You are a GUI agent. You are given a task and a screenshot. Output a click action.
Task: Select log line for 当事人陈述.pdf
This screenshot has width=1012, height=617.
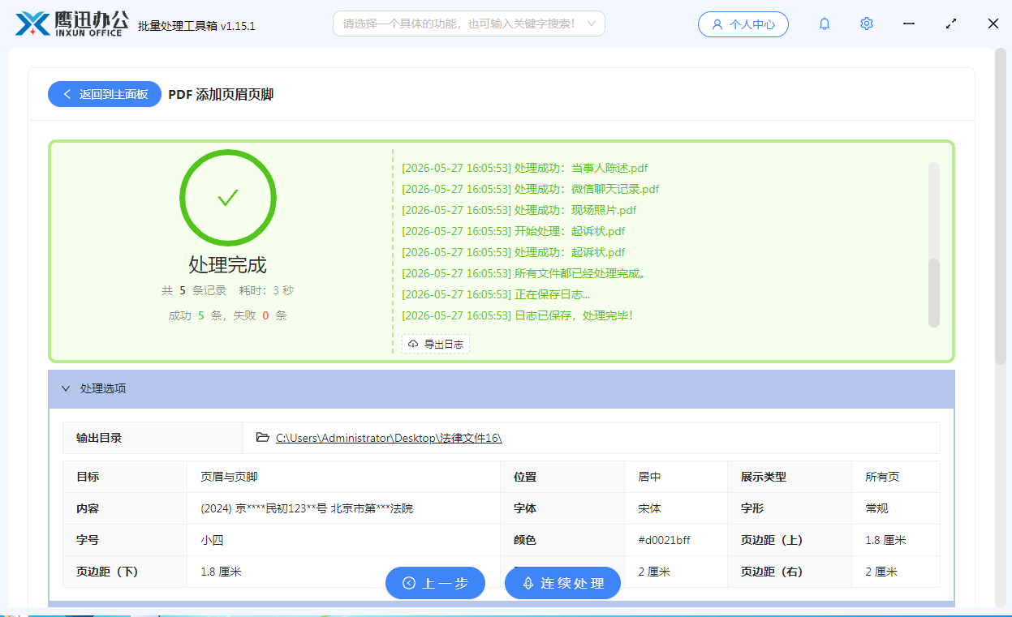pyautogui.click(x=524, y=169)
